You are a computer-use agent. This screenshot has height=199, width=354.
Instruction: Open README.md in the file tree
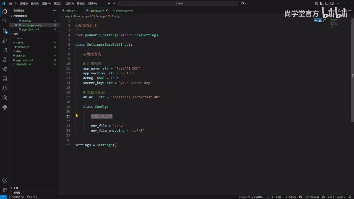pos(34,64)
